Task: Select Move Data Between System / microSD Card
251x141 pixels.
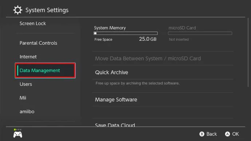Action: click(x=163, y=59)
